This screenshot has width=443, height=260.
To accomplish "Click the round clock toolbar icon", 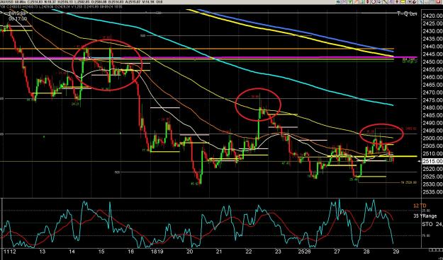I will click(374, 1).
